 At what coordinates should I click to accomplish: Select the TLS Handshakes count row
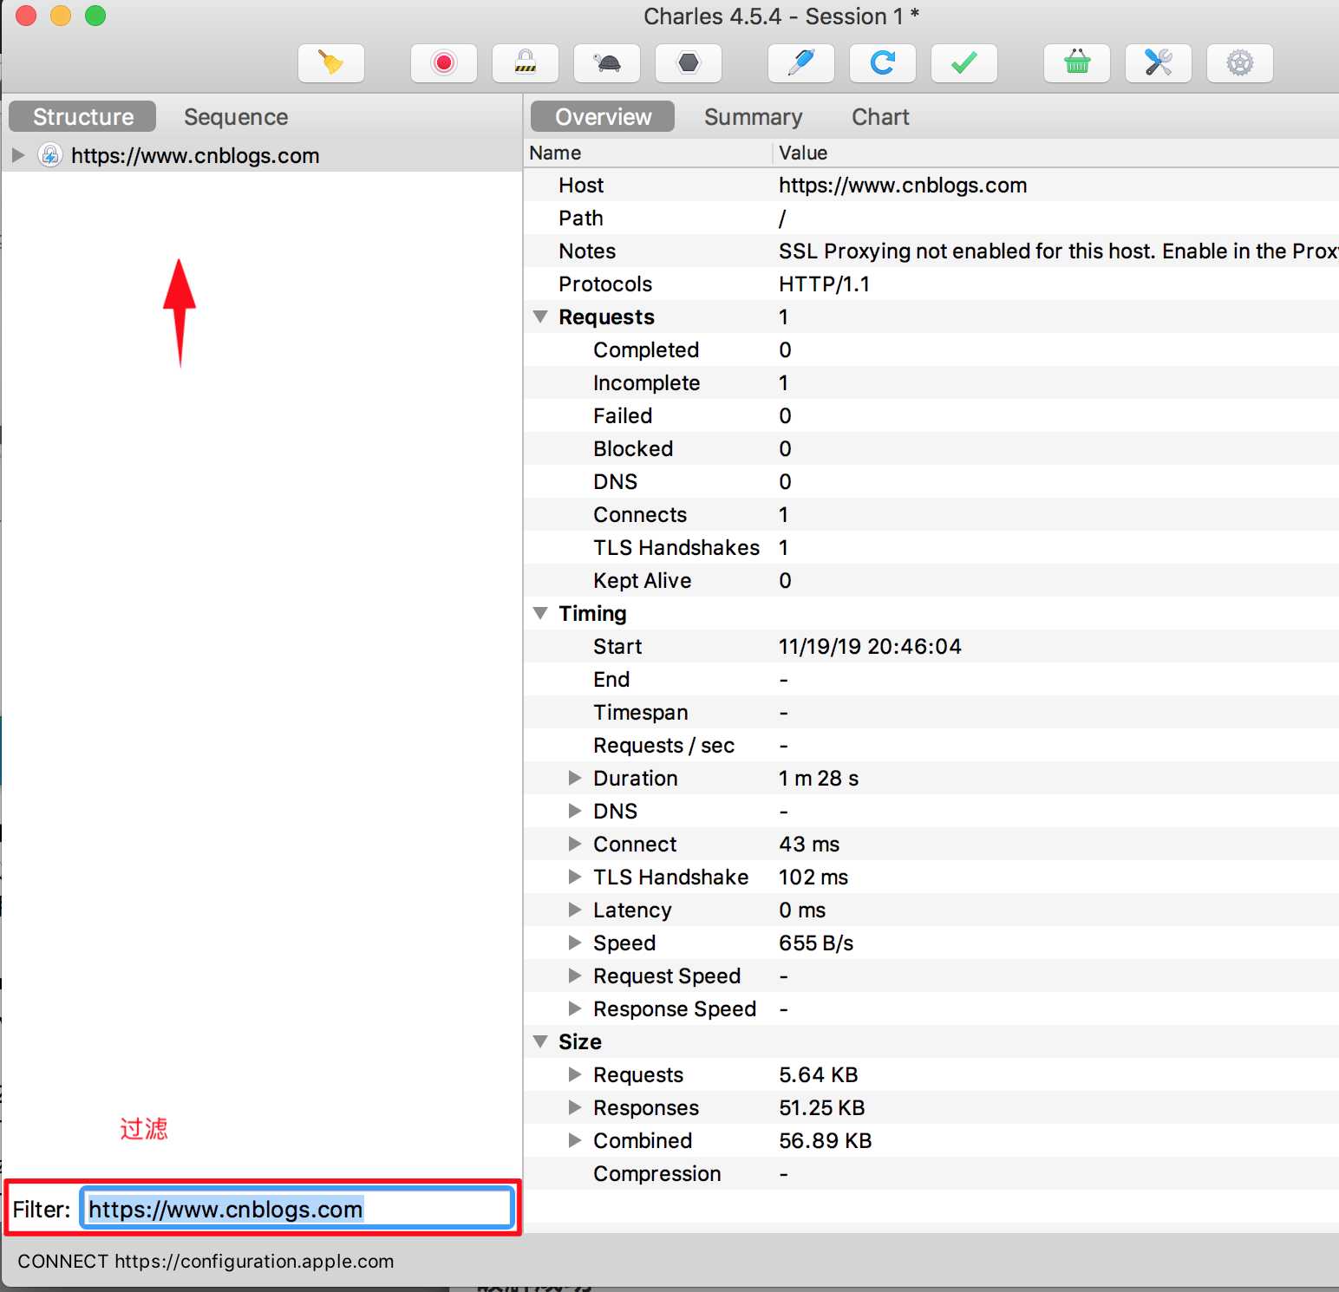pos(931,547)
